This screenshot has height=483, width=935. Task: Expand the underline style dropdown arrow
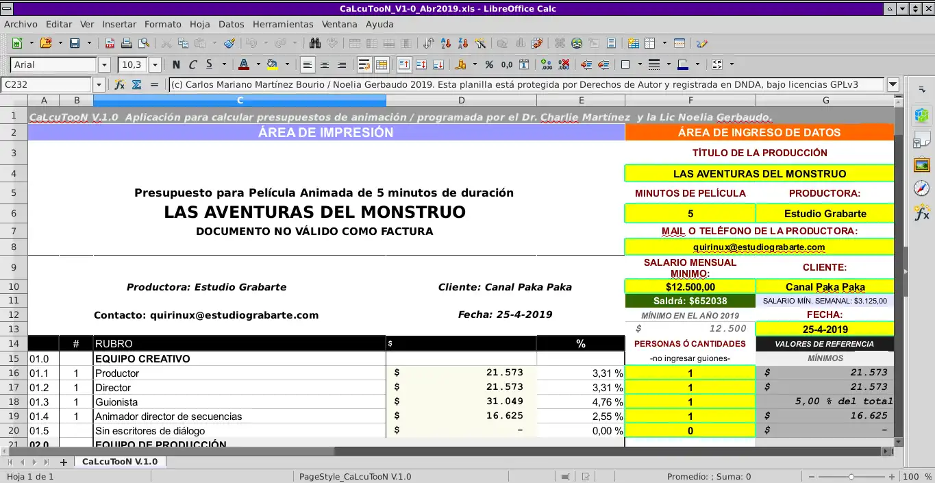point(224,64)
